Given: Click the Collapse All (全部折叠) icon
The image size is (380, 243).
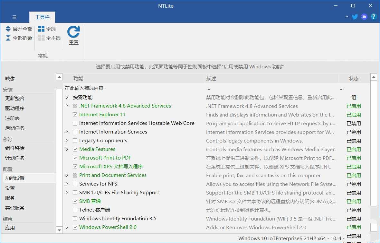Looking at the screenshot, I should tap(8, 38).
